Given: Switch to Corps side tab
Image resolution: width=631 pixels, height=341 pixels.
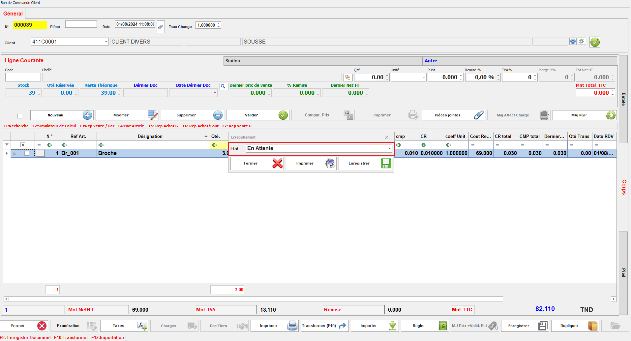Looking at the screenshot, I should click(623, 187).
